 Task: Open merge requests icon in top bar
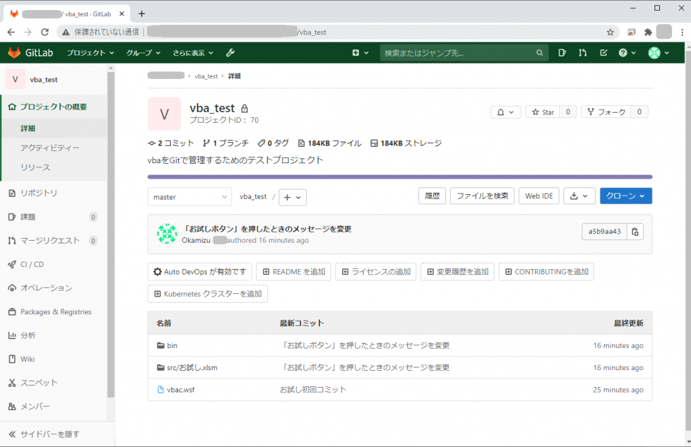[x=582, y=51]
